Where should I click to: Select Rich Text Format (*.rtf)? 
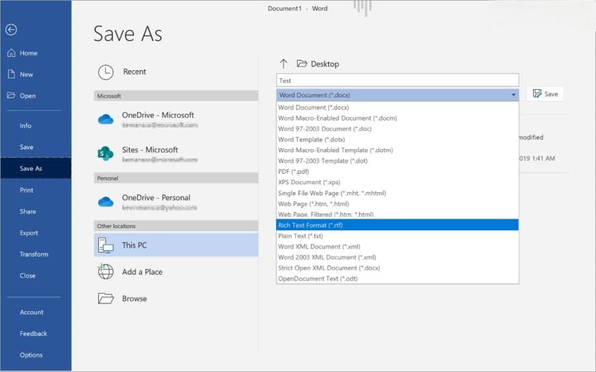(398, 225)
